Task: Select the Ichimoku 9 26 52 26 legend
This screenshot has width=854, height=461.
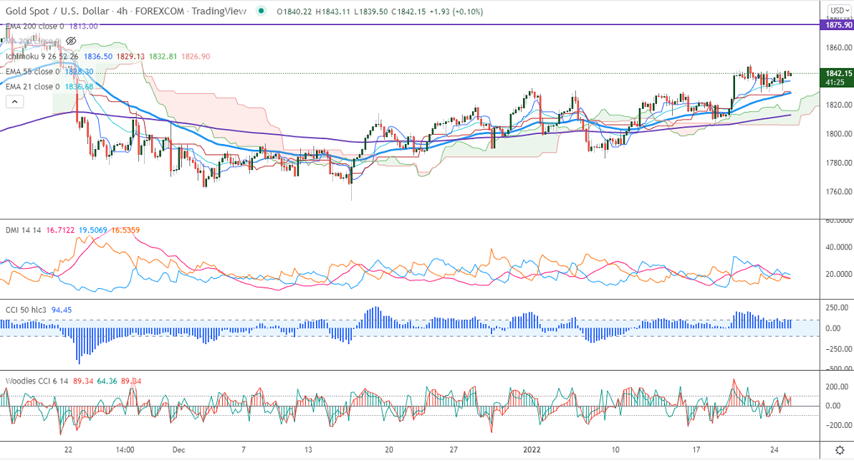Action: point(41,56)
